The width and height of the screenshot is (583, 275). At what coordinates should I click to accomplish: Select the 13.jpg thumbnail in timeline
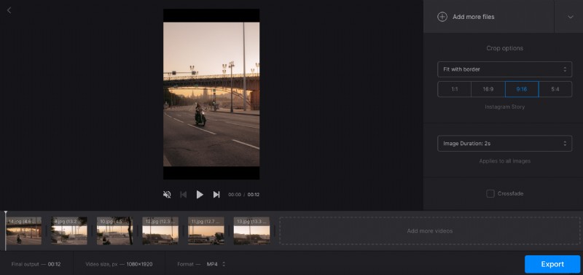(251, 231)
